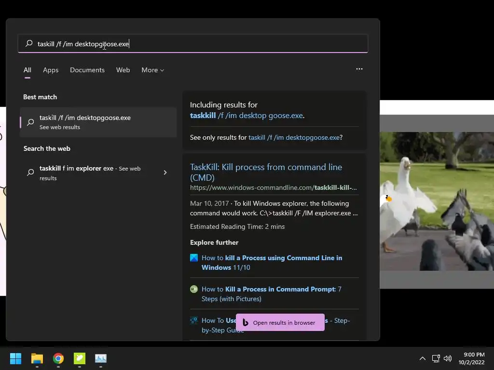Screen dimensions: 494x370
Task: Open File Explorer from taskbar
Action: tap(37, 358)
